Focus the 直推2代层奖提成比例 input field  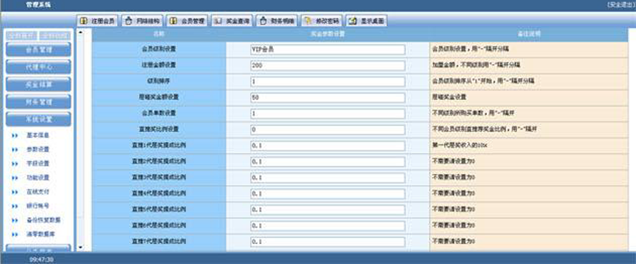328,162
